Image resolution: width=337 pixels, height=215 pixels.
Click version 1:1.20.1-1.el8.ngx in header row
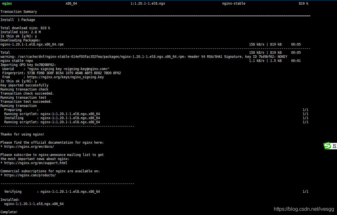point(148,3)
